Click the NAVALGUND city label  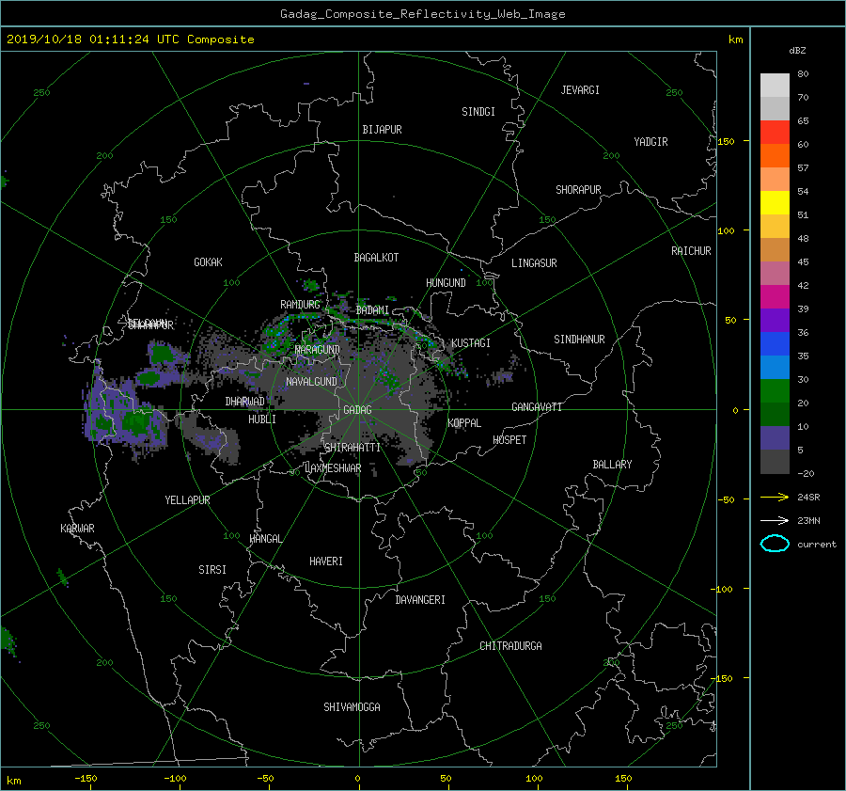[311, 382]
